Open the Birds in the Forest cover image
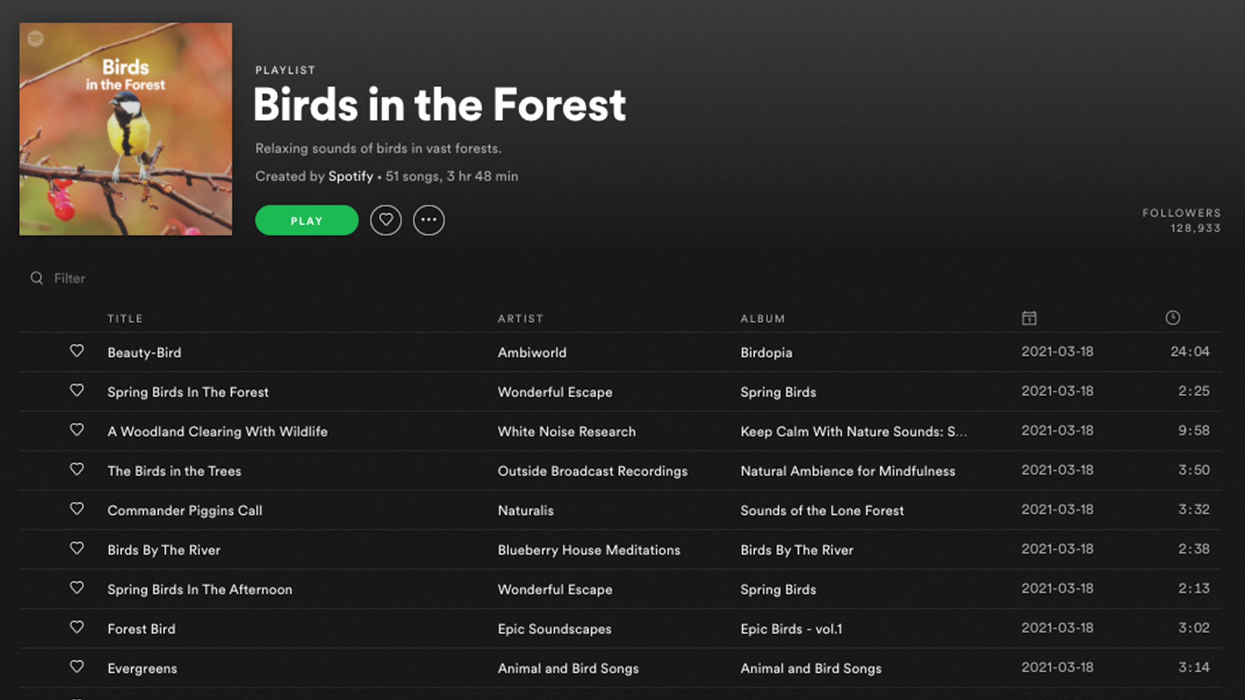Viewport: 1245px width, 700px height. (125, 129)
